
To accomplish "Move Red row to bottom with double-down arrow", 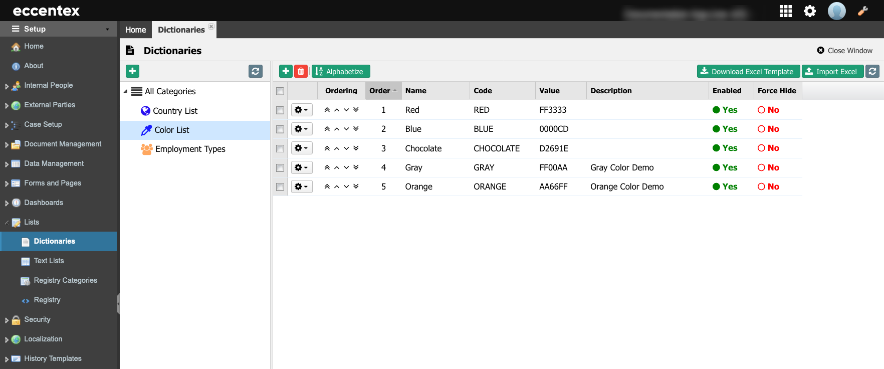I will pos(356,109).
